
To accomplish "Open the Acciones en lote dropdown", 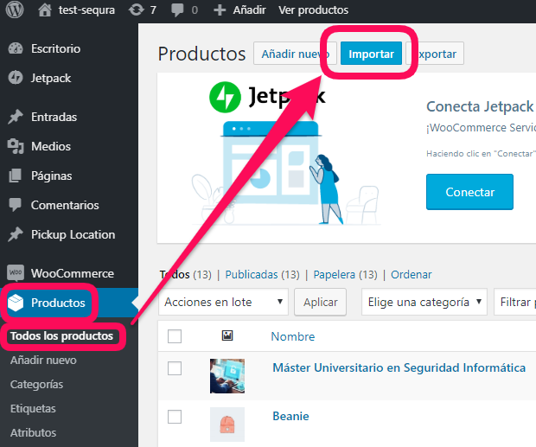I will point(224,302).
